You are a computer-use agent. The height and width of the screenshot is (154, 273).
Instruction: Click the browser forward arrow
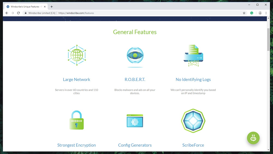click(x=13, y=13)
